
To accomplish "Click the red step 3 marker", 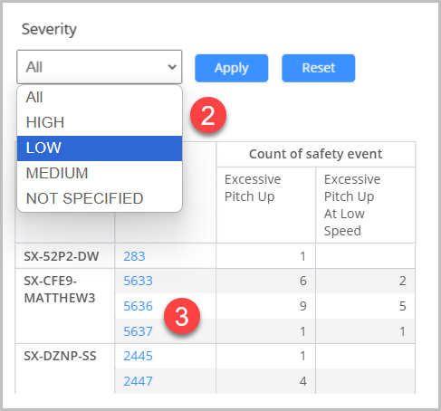I will pyautogui.click(x=182, y=316).
